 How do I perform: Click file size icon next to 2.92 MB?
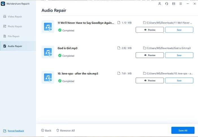pyautogui.click(x=119, y=48)
